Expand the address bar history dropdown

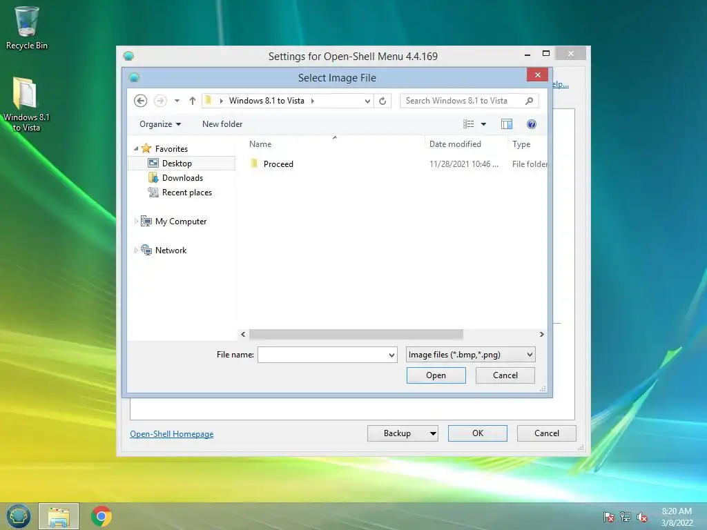point(367,101)
